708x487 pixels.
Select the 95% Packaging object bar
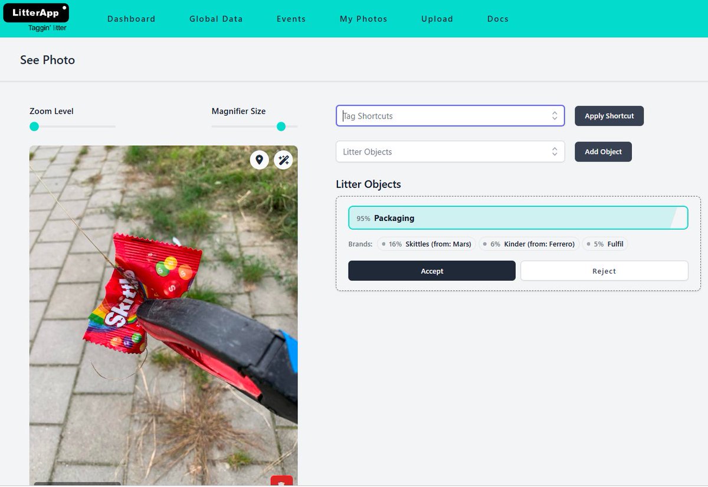coord(518,218)
